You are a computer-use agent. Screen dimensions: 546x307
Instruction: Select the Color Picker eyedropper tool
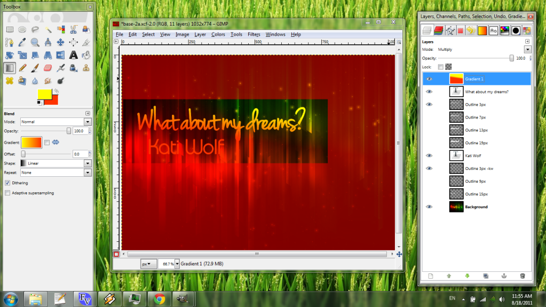tap(22, 43)
